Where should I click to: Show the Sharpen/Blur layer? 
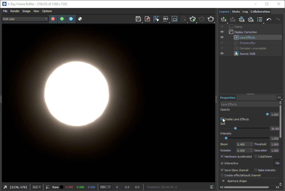[222, 43]
